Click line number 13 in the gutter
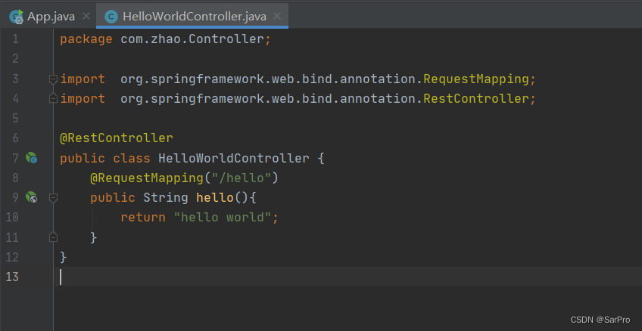Image resolution: width=642 pixels, height=331 pixels. pyautogui.click(x=12, y=277)
